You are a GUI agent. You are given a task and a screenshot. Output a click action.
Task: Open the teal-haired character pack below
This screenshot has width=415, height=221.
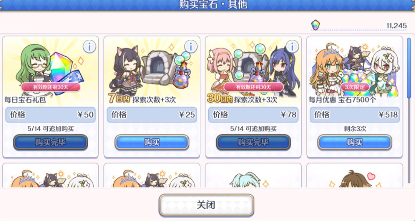tap(253, 175)
